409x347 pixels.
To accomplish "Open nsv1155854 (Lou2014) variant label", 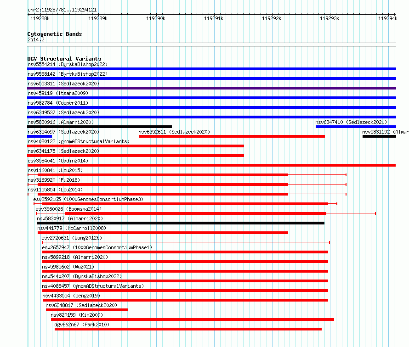I will click(x=55, y=190).
